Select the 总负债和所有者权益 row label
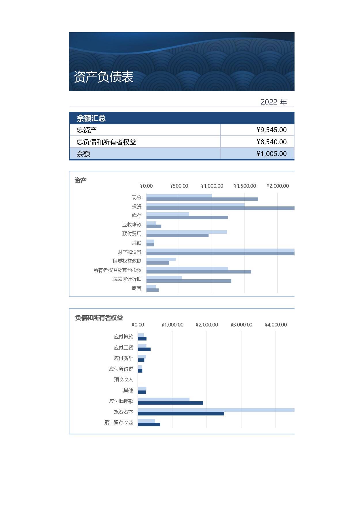 tap(106, 142)
